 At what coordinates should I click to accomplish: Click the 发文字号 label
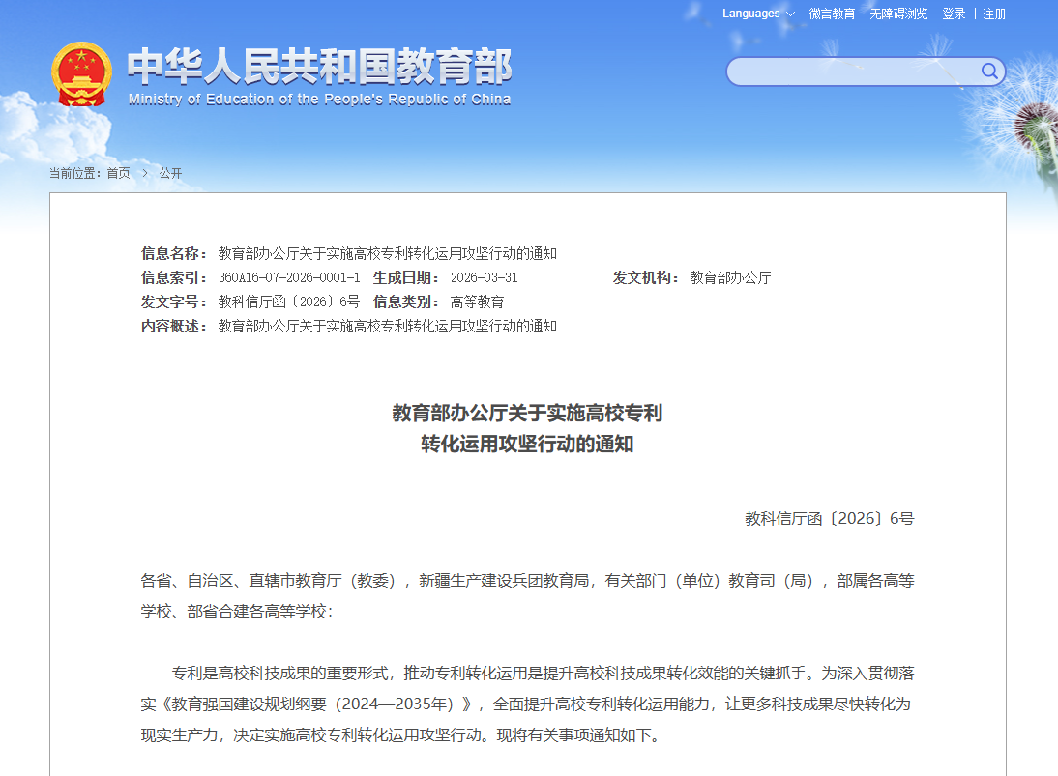tap(173, 302)
